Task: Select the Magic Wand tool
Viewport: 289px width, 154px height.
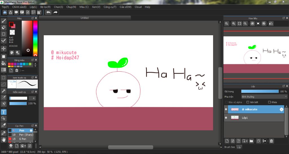Action: click(3, 91)
